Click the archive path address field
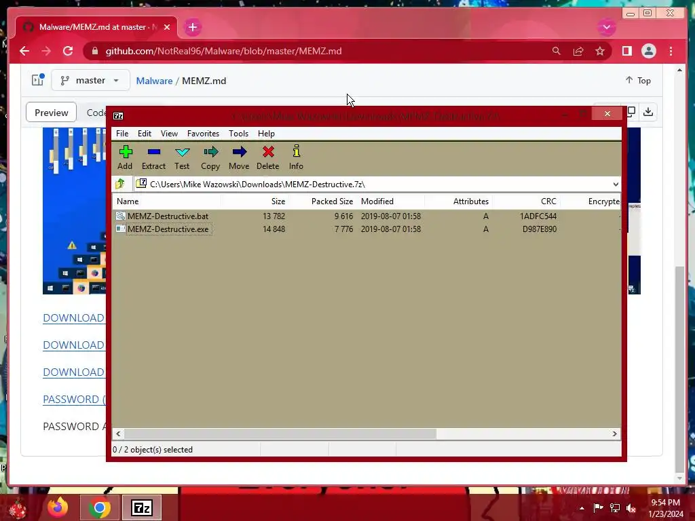Screen dimensions: 695x521 click(373, 185)
